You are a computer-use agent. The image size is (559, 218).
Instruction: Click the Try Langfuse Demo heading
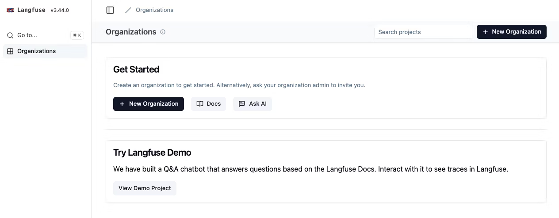point(152,153)
